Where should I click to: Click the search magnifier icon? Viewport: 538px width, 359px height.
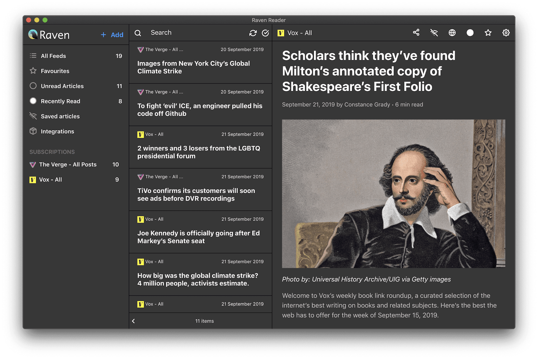[138, 33]
